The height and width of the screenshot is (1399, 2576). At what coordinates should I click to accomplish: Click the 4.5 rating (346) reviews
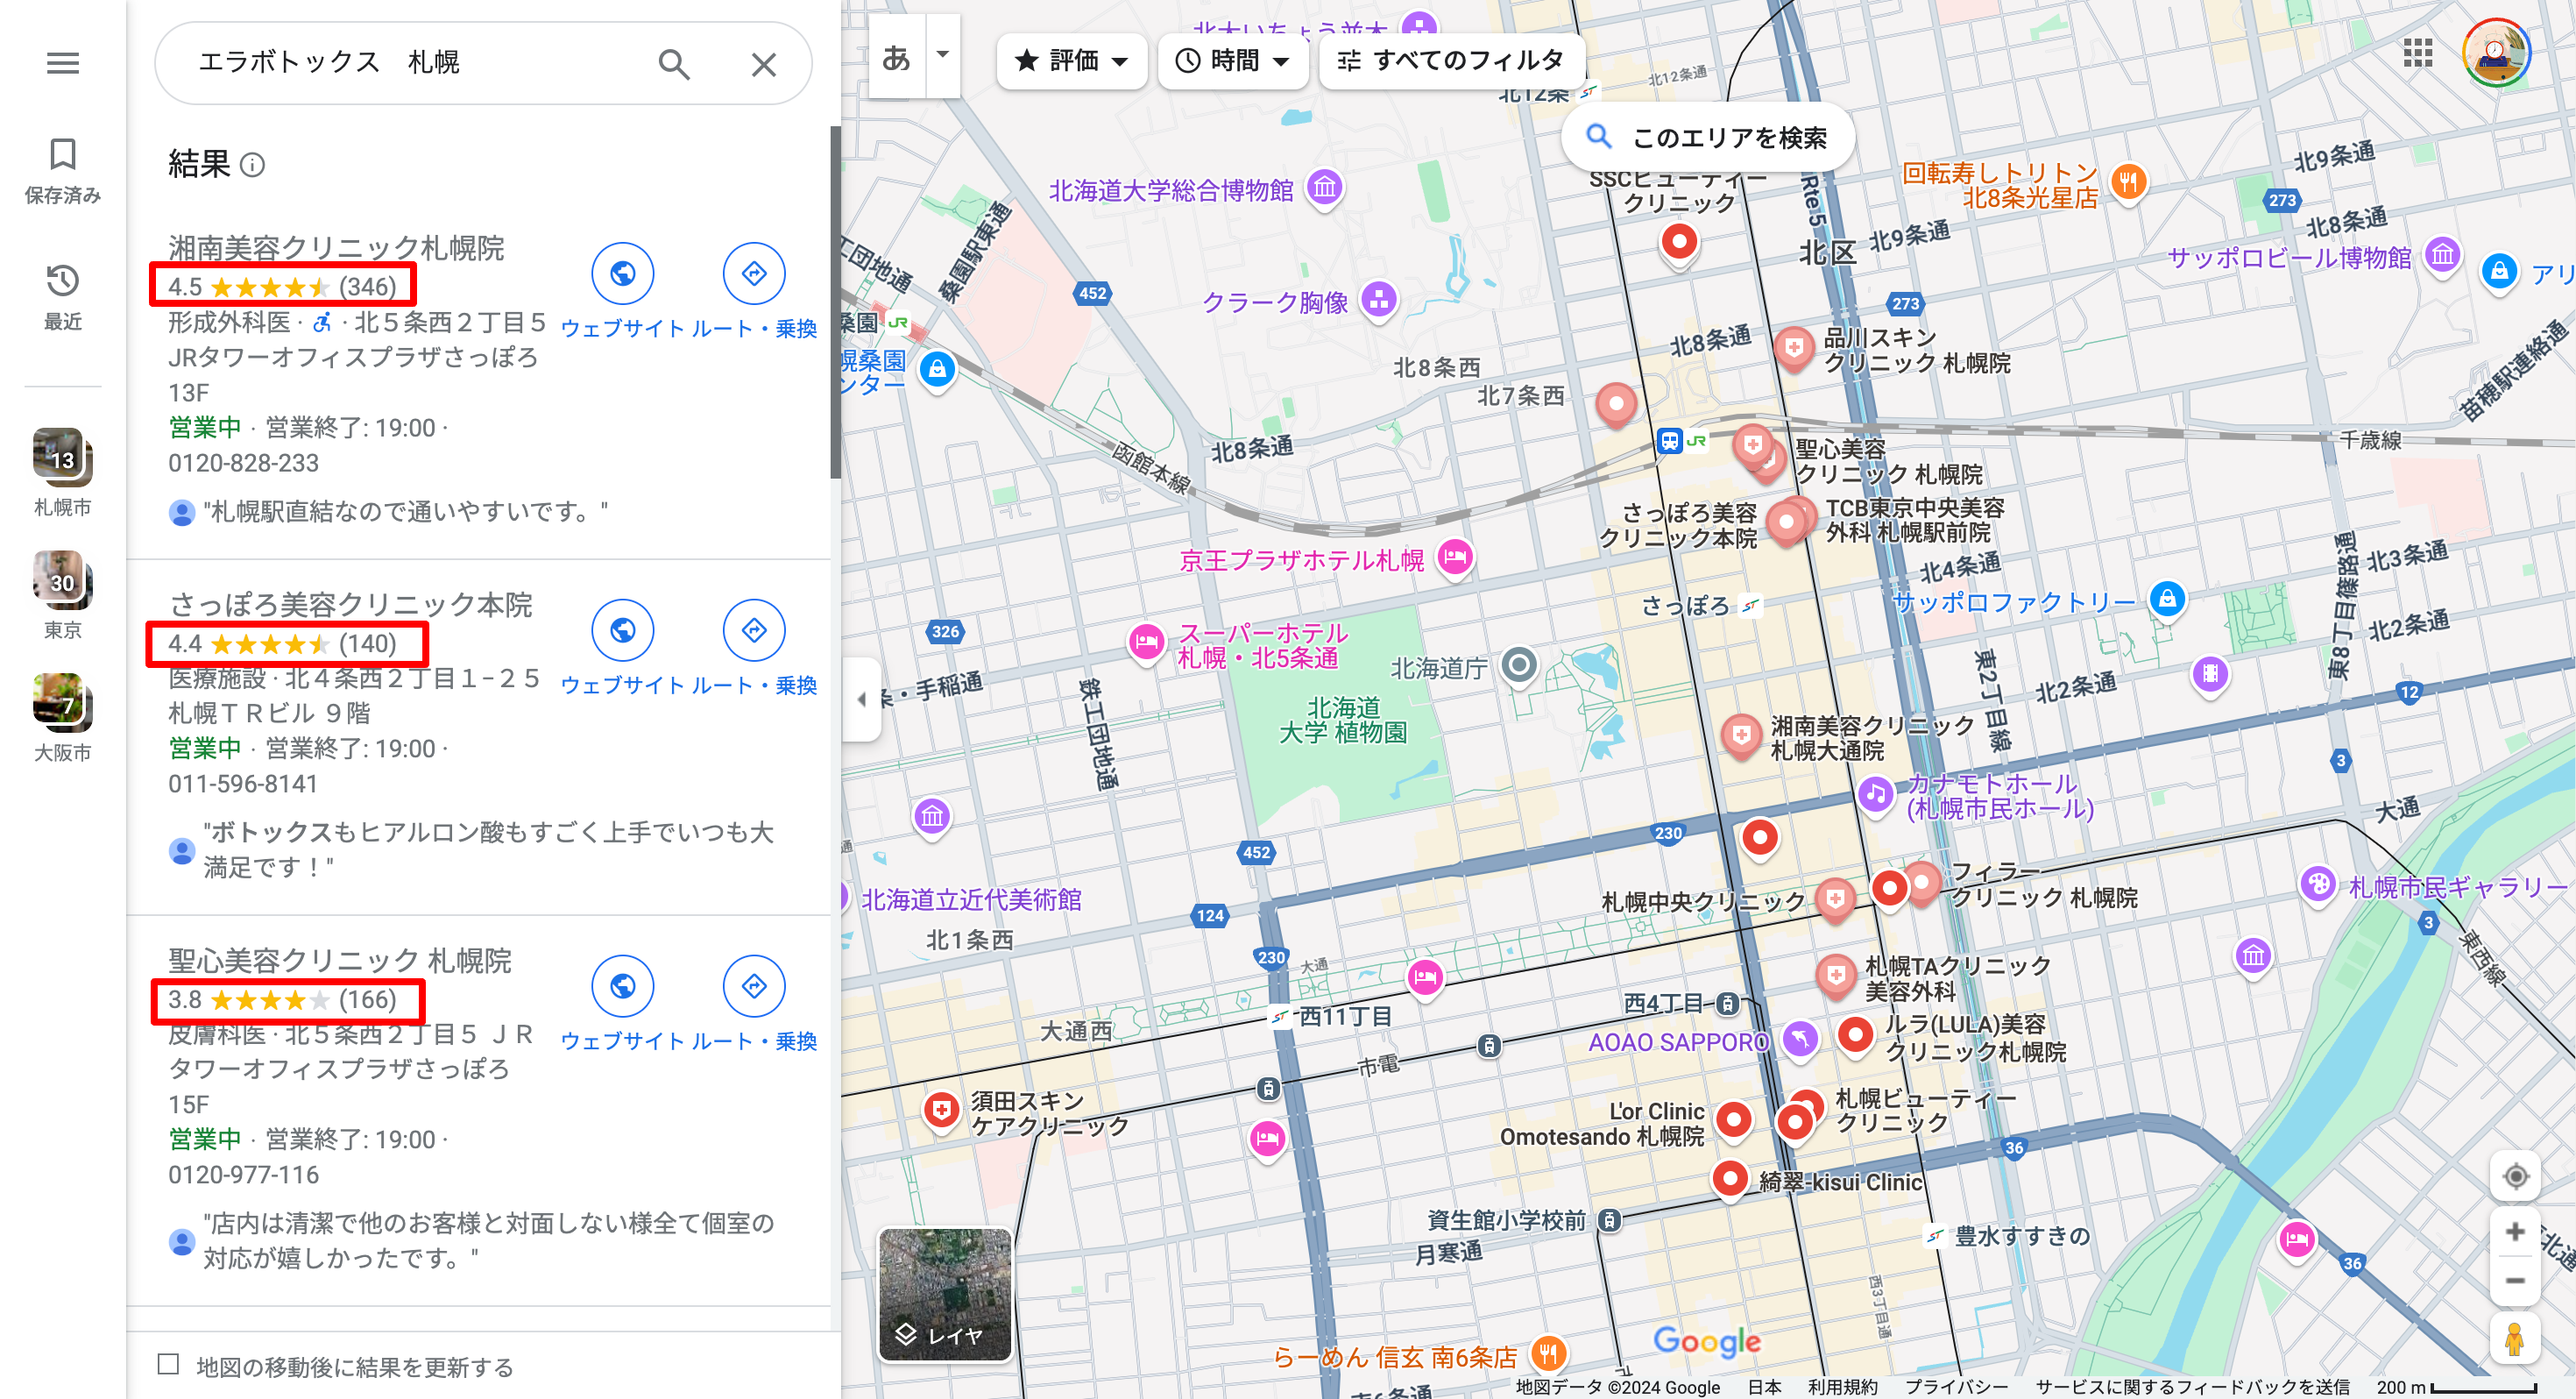tap(283, 287)
